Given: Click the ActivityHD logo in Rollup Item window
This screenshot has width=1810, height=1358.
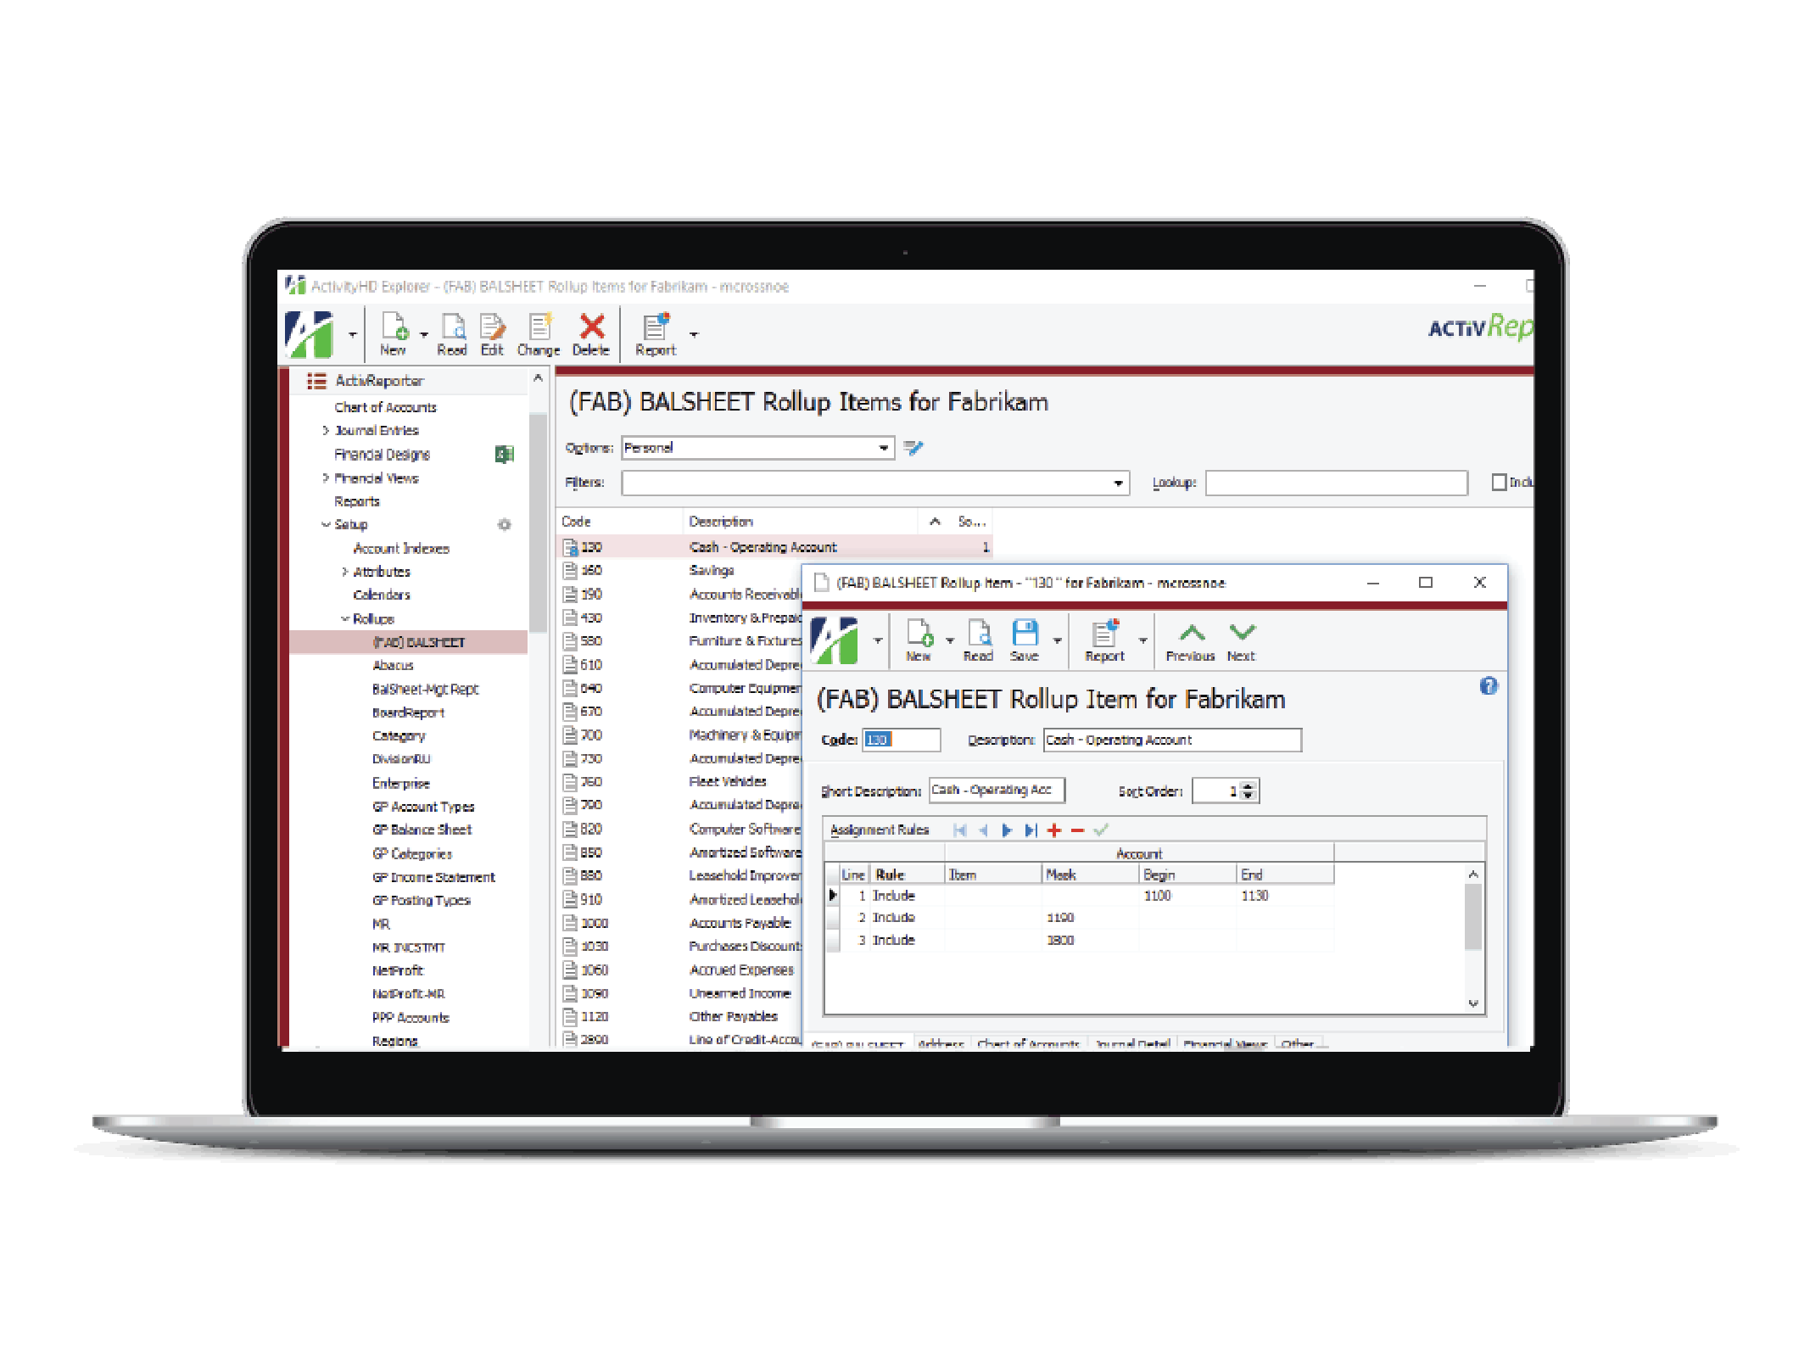Looking at the screenshot, I should click(835, 640).
